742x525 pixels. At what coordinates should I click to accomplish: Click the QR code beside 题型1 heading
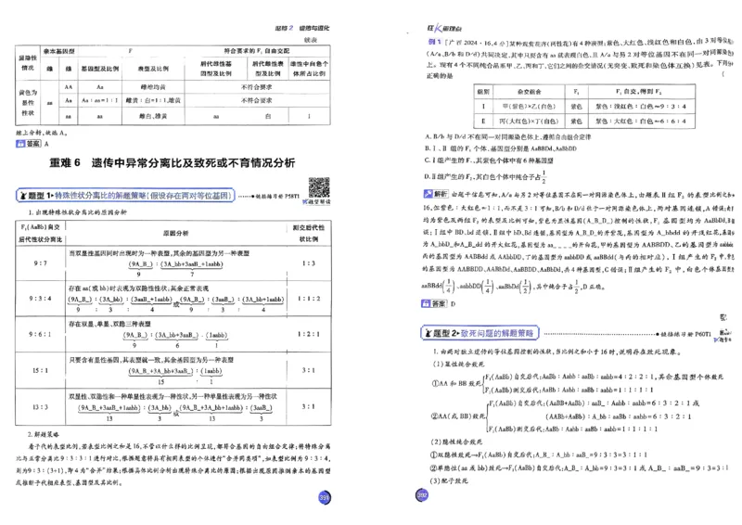pos(319,187)
